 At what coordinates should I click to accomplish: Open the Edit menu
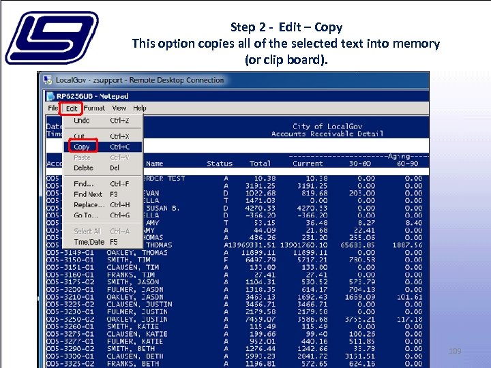pyautogui.click(x=71, y=108)
